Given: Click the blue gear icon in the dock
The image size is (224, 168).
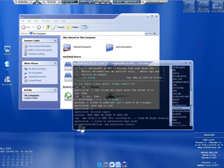Looking at the screenshot, I should tap(99, 164).
